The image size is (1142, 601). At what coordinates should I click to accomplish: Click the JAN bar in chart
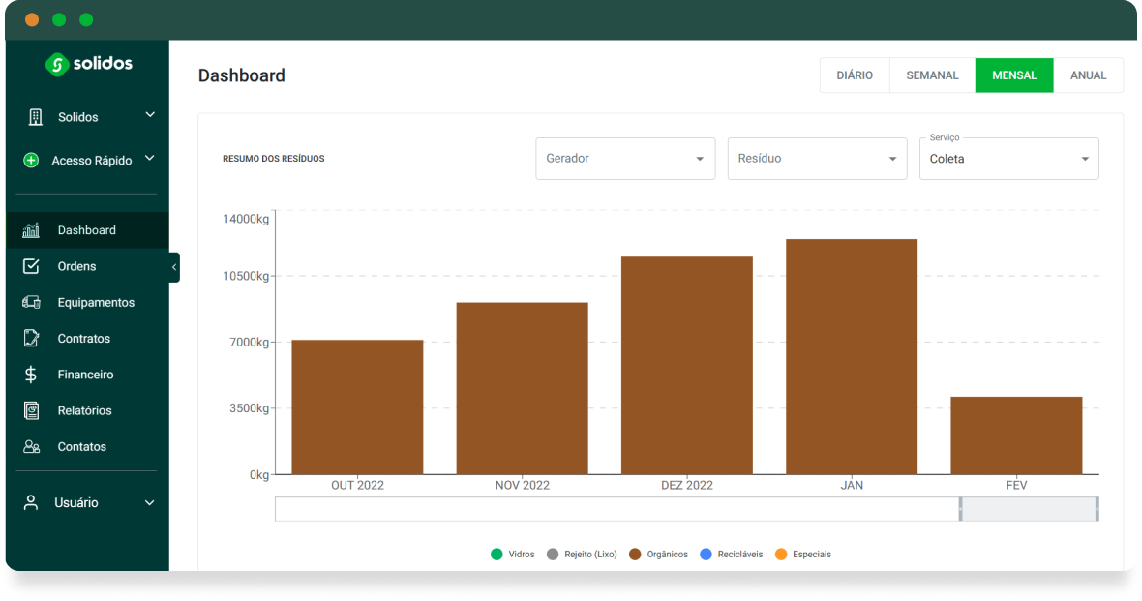coord(852,357)
